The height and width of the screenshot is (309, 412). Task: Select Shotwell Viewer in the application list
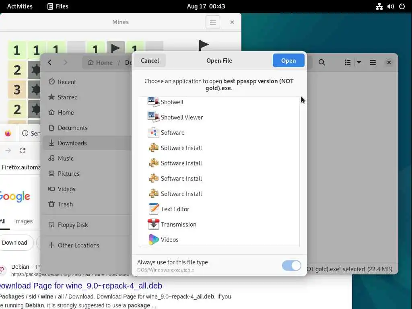[x=219, y=117]
